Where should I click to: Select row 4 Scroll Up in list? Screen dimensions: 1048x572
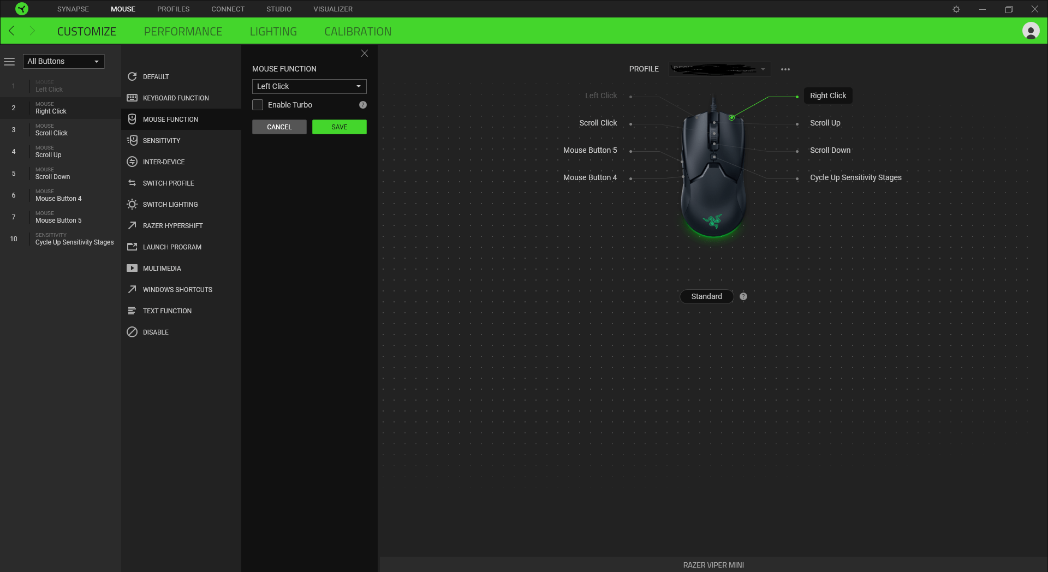tap(61, 151)
